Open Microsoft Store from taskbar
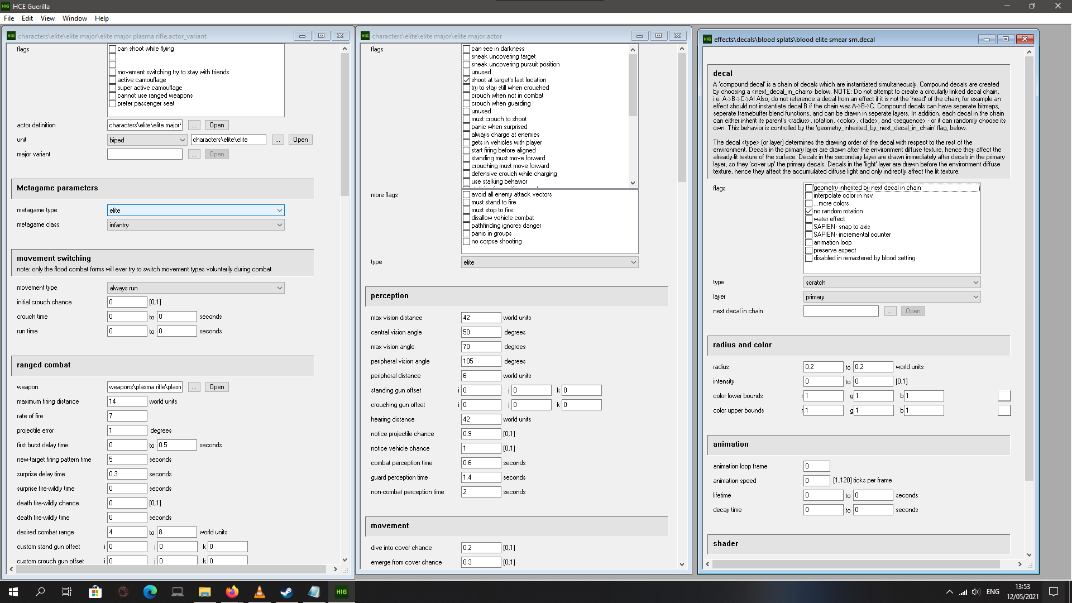1072x603 pixels. [95, 592]
